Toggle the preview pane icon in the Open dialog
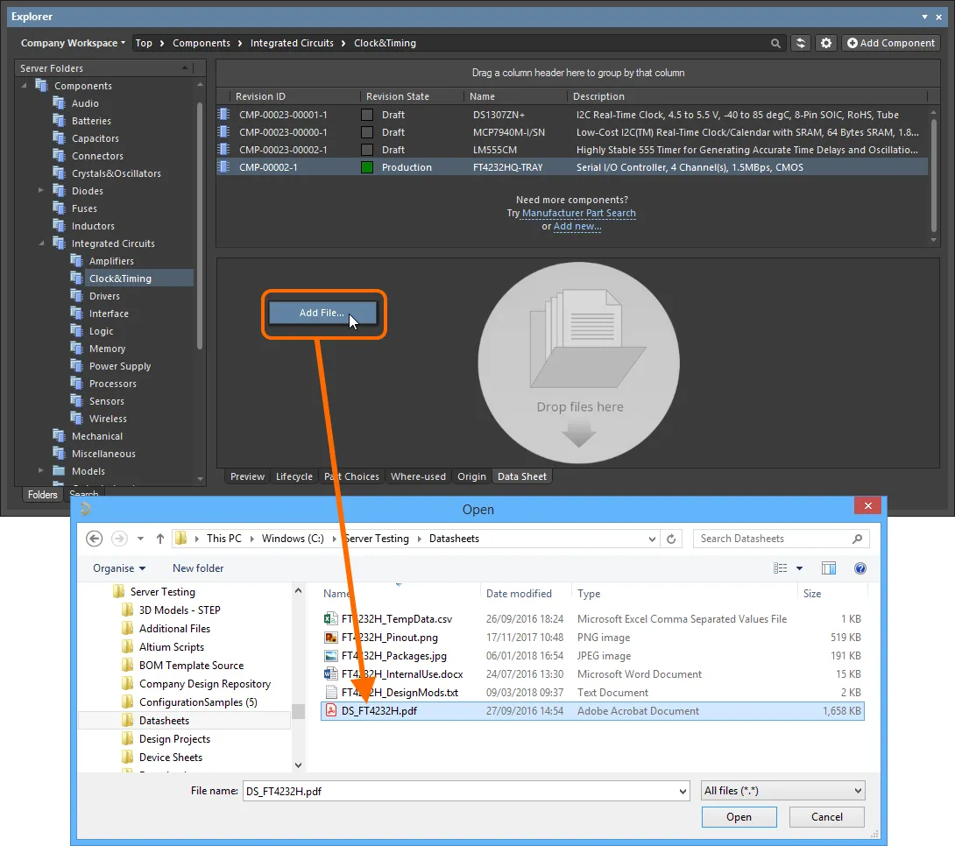This screenshot has width=955, height=846. click(x=829, y=568)
